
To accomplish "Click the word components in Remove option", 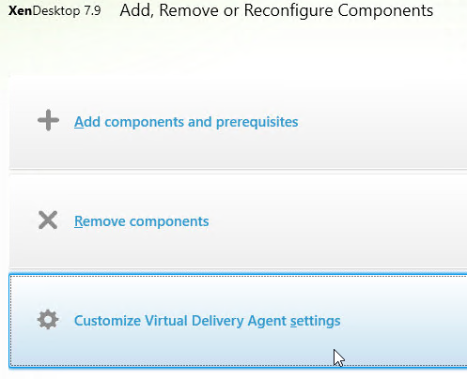I will tap(169, 222).
